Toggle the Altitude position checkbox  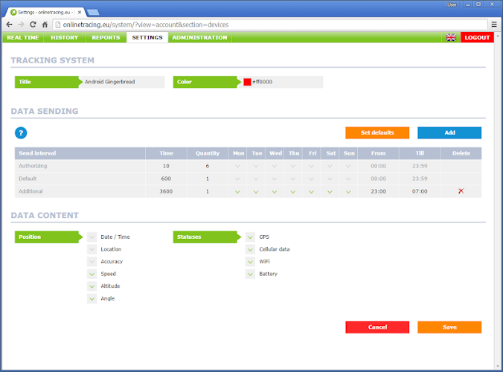[92, 286]
